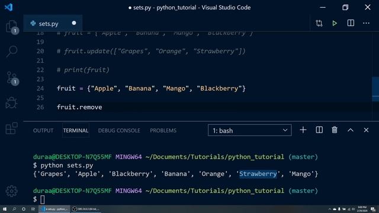Show hidden system tray icons

(329, 209)
